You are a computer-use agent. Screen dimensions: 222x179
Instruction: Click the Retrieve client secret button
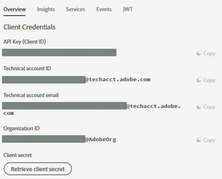(x=37, y=169)
